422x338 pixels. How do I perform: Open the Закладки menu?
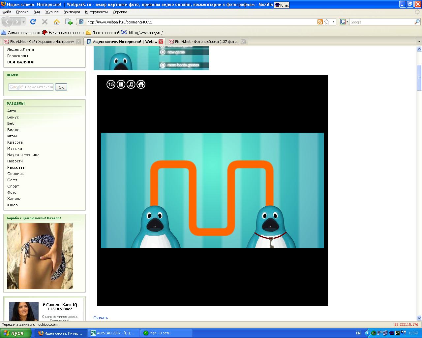[72, 12]
